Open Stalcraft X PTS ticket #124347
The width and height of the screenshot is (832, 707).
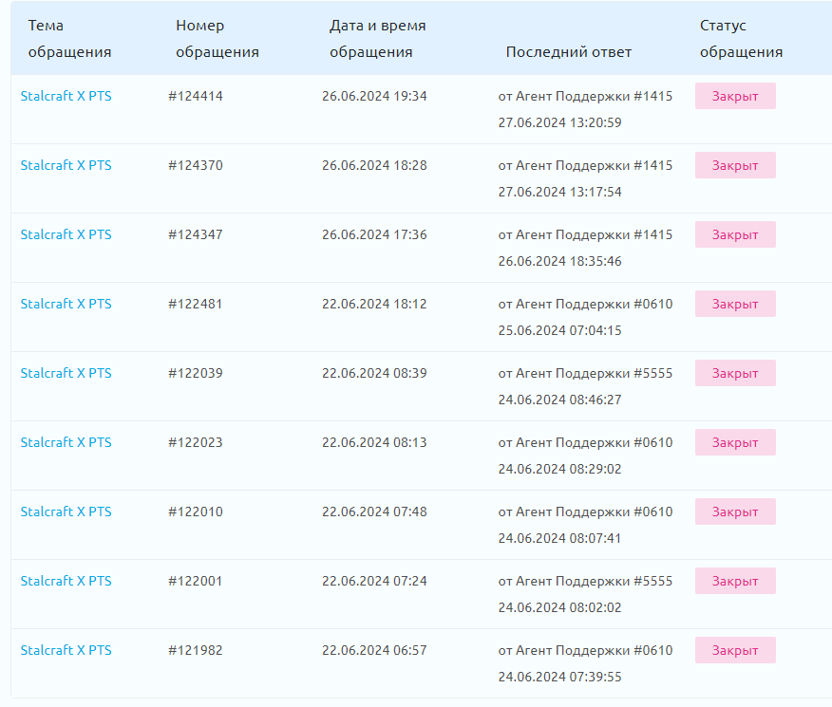pyautogui.click(x=66, y=234)
